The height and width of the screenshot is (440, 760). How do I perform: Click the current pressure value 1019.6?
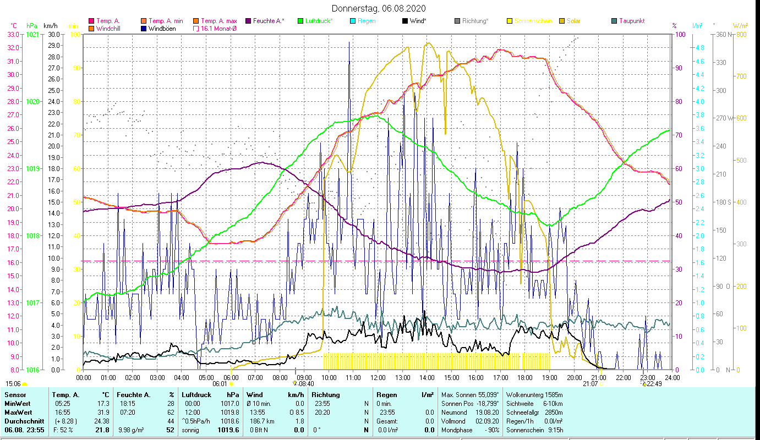(x=228, y=430)
